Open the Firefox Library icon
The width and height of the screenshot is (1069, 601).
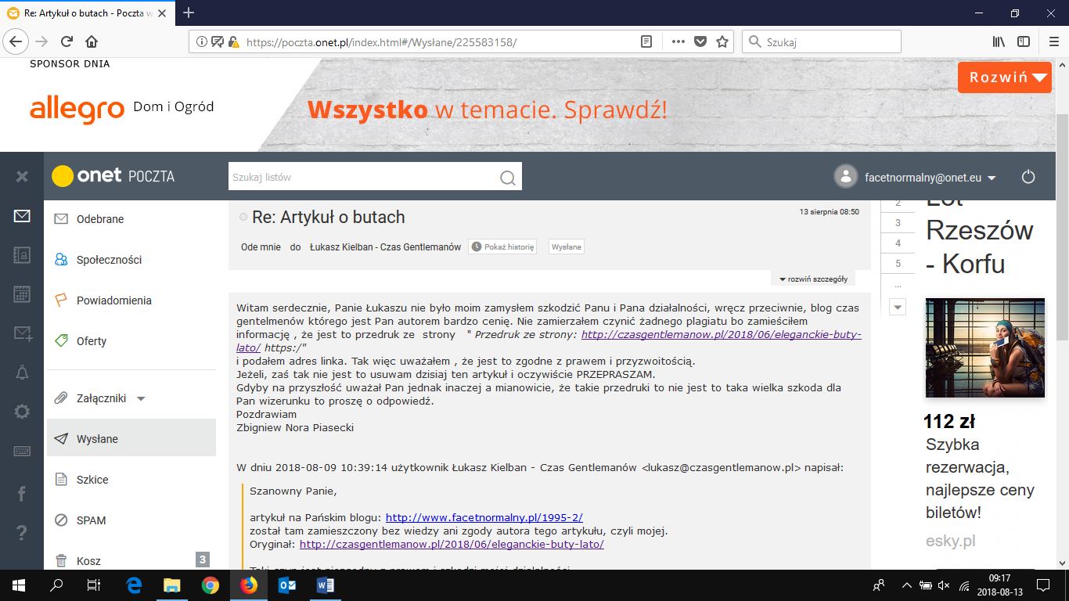[x=999, y=41]
